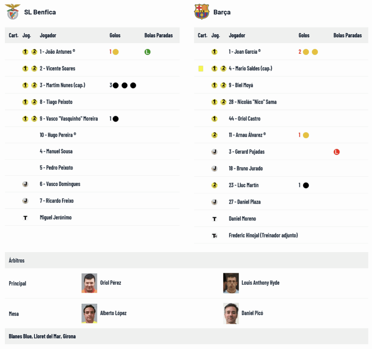The image size is (372, 349).
Task: Click the J icon next to Vasco Domingues
Action: (25, 184)
